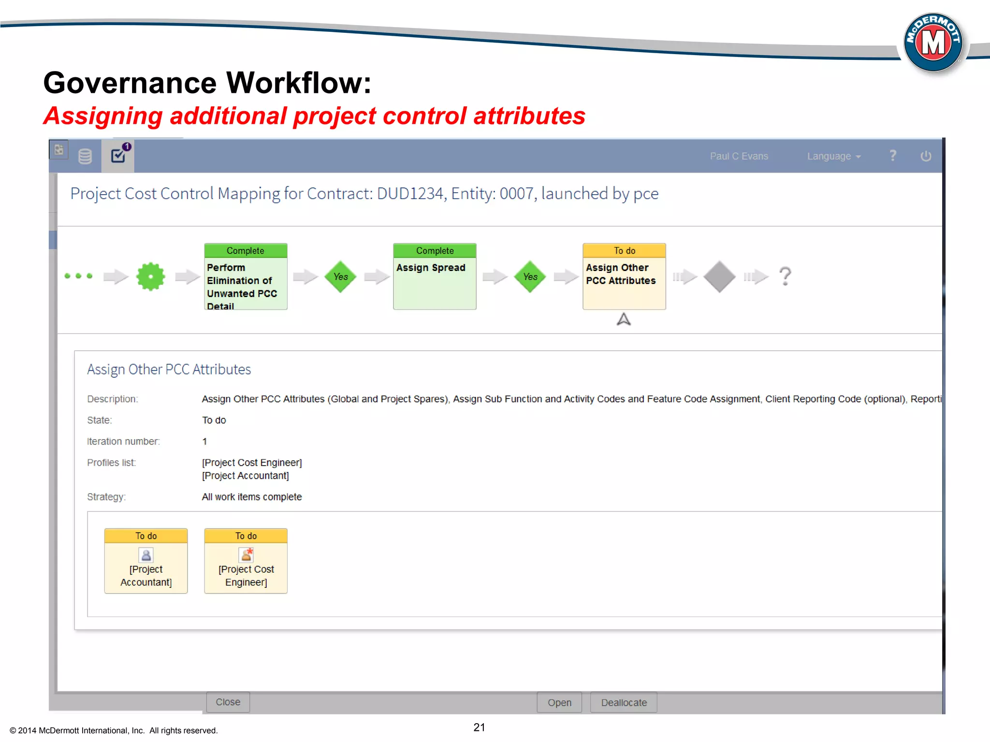This screenshot has width=990, height=742.
Task: Expand the Language dropdown
Action: (834, 156)
